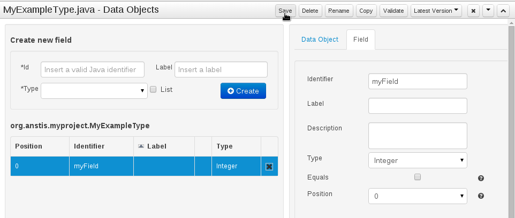Click the Id input field
This screenshot has width=515, height=218.
pyautogui.click(x=93, y=69)
